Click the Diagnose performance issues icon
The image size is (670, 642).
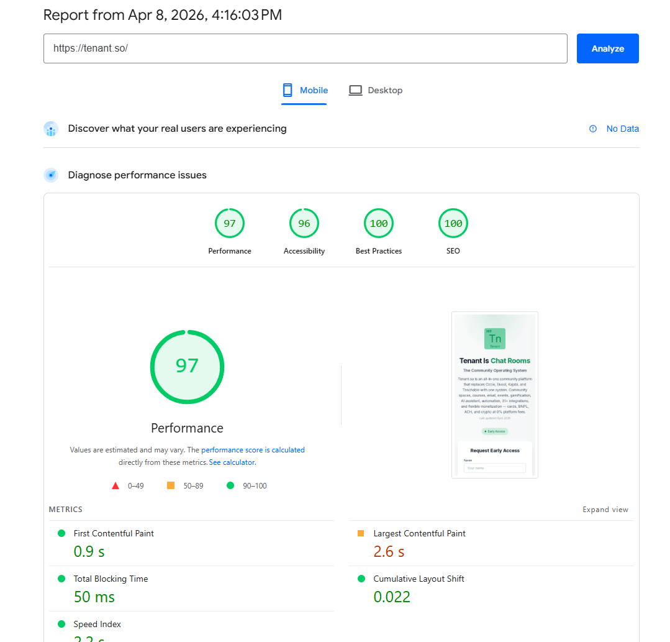[51, 175]
